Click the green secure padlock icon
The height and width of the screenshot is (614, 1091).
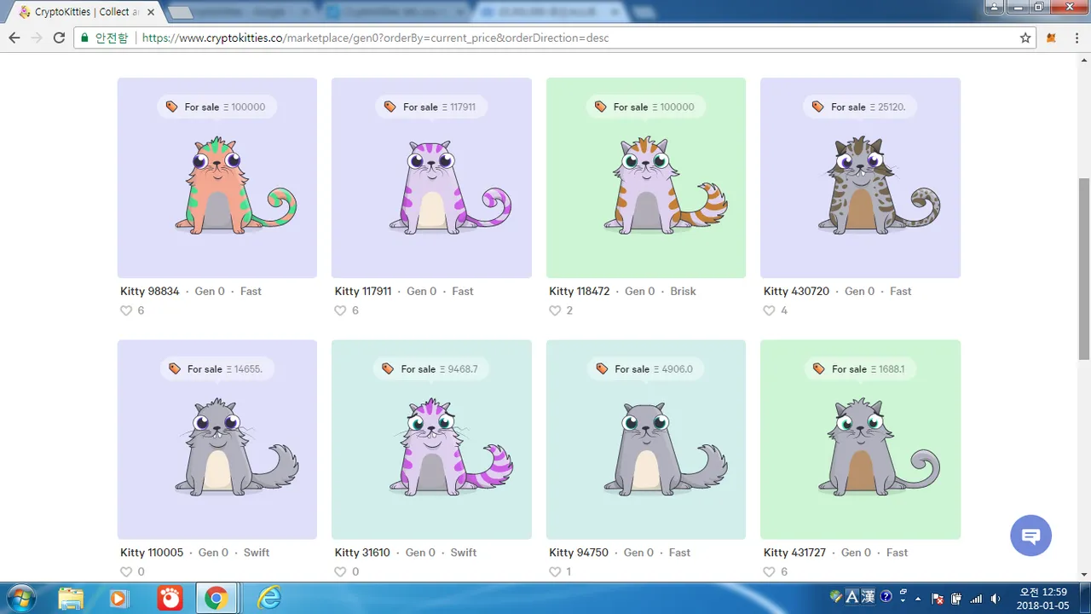point(84,38)
